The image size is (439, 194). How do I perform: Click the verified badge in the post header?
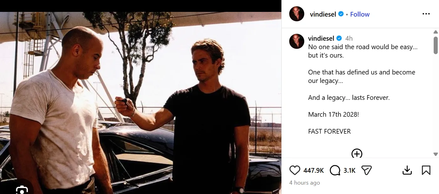(x=341, y=14)
